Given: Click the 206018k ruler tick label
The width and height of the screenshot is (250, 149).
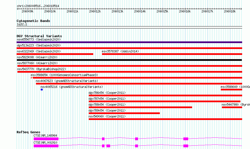Looking at the screenshot, I should click(230, 11).
